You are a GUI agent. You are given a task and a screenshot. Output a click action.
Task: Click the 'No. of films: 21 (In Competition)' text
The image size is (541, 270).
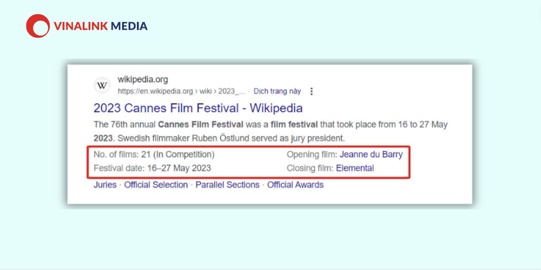(x=154, y=155)
